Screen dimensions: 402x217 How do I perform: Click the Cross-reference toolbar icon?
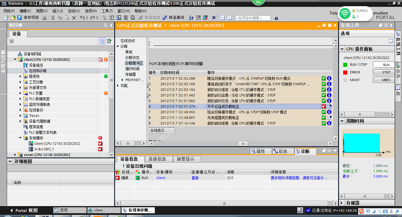(214, 18)
